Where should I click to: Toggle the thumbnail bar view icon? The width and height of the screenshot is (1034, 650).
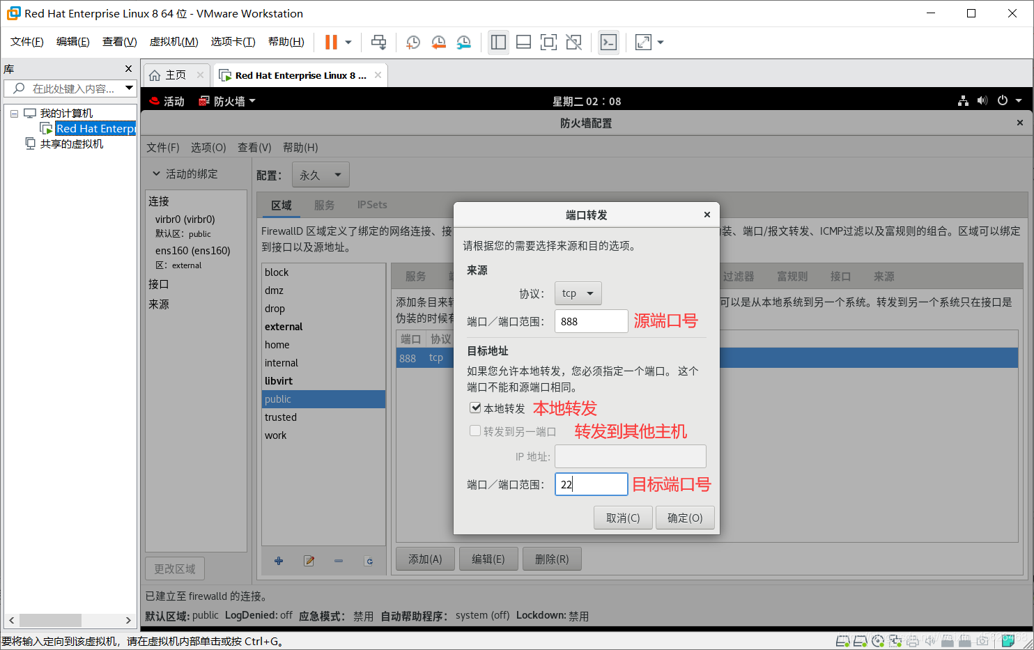click(x=523, y=42)
